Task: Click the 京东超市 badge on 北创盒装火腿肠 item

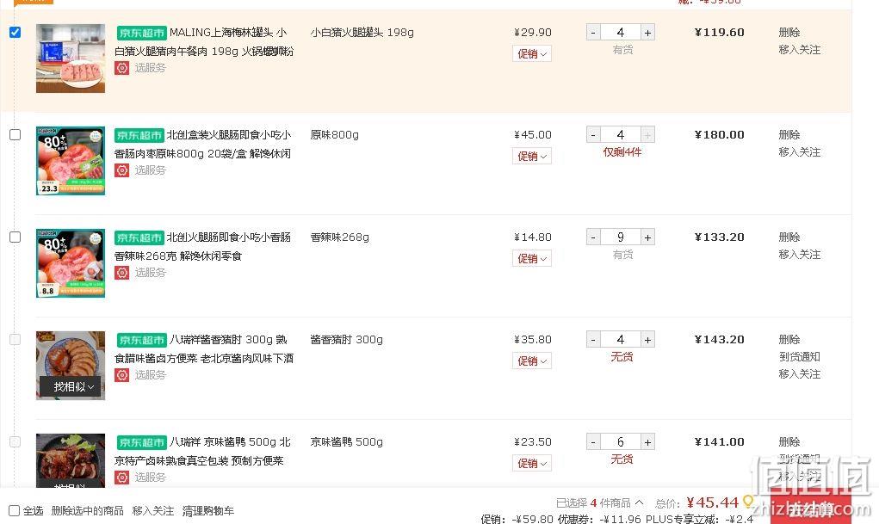Action: click(x=139, y=135)
